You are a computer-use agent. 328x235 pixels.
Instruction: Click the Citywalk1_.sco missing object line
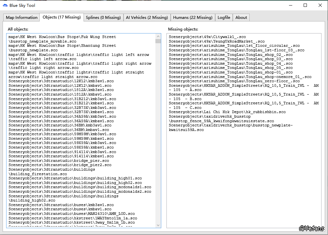pyautogui.click(x=207, y=37)
